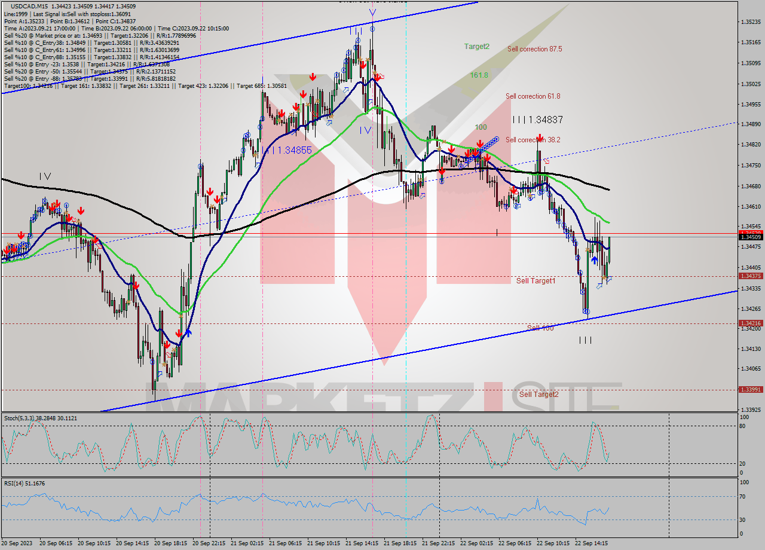The image size is (765, 550).
Task: Click the 'Target 685: 1.30581' text
Action: click(261, 85)
